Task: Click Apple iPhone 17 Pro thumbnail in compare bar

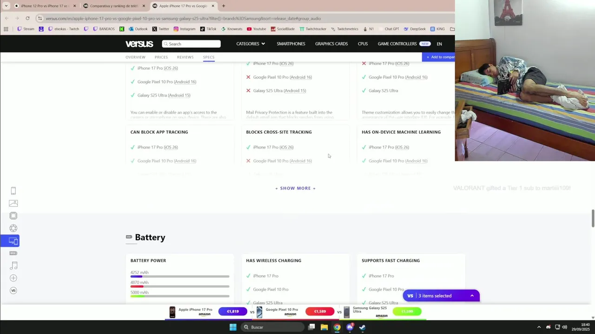Action: tap(172, 312)
